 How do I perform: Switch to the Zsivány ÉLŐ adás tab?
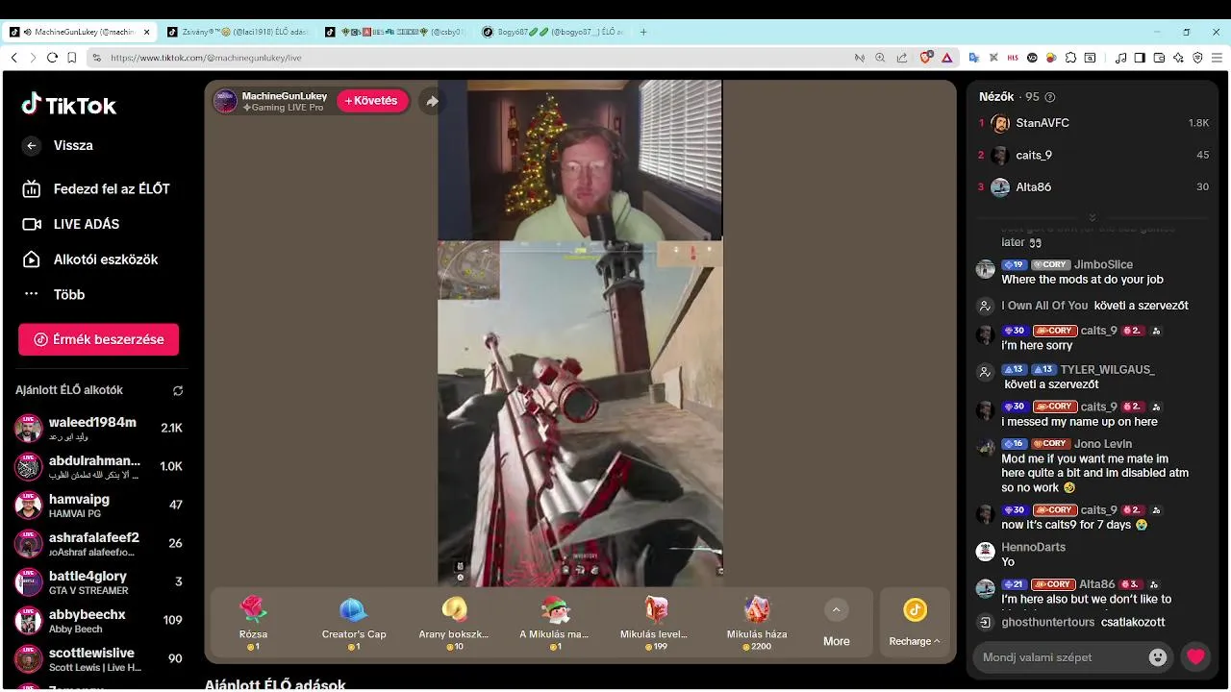tap(237, 32)
